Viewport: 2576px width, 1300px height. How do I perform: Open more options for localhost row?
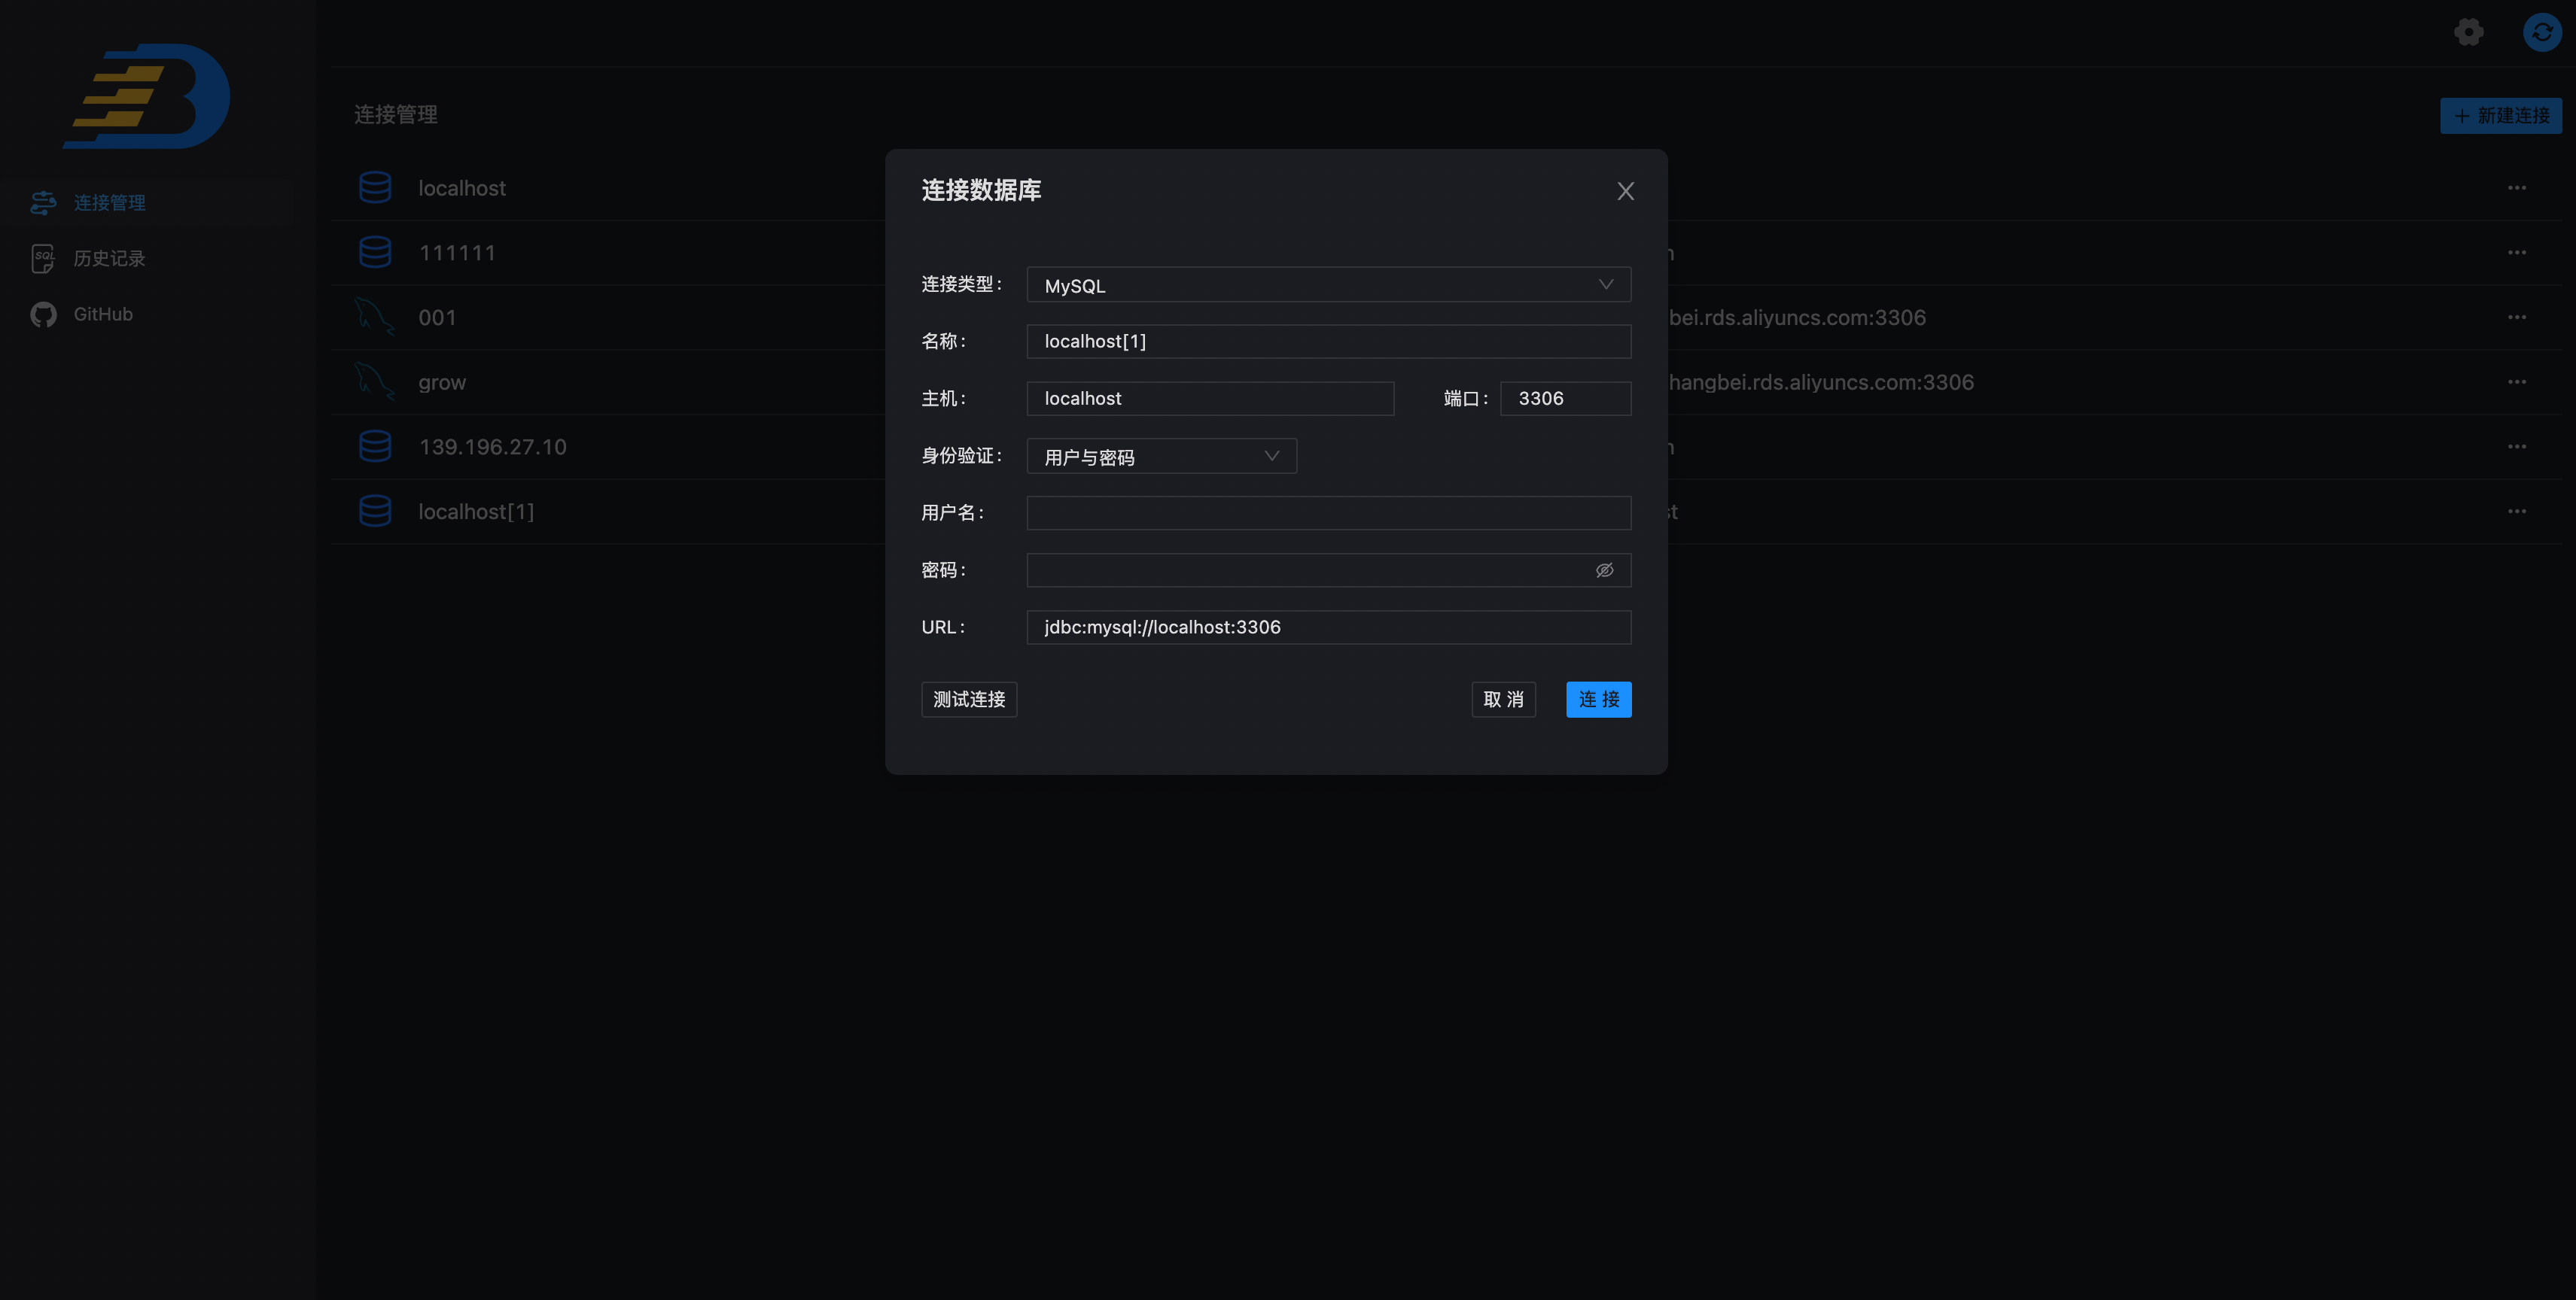click(x=2516, y=188)
